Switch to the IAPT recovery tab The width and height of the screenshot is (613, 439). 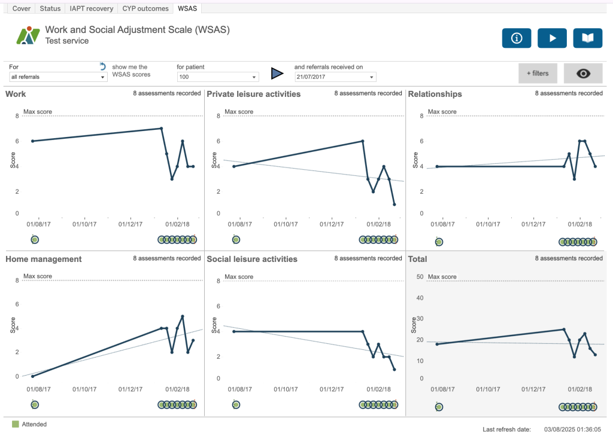(x=91, y=8)
